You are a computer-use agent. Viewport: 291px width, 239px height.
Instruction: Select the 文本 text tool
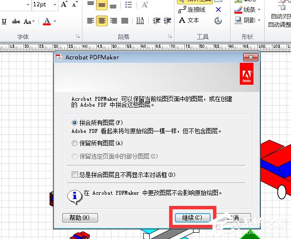coord(189,20)
